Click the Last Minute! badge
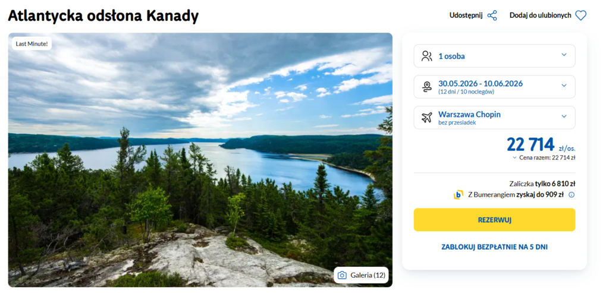The width and height of the screenshot is (609, 293). (31, 43)
